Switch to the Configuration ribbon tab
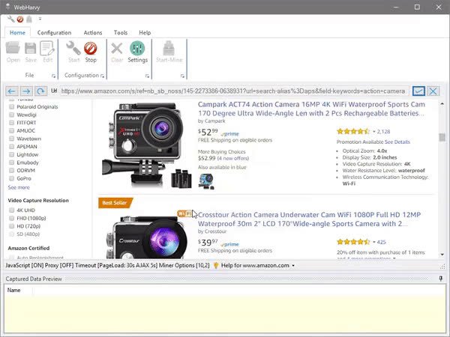This screenshot has height=337, width=450. click(54, 32)
